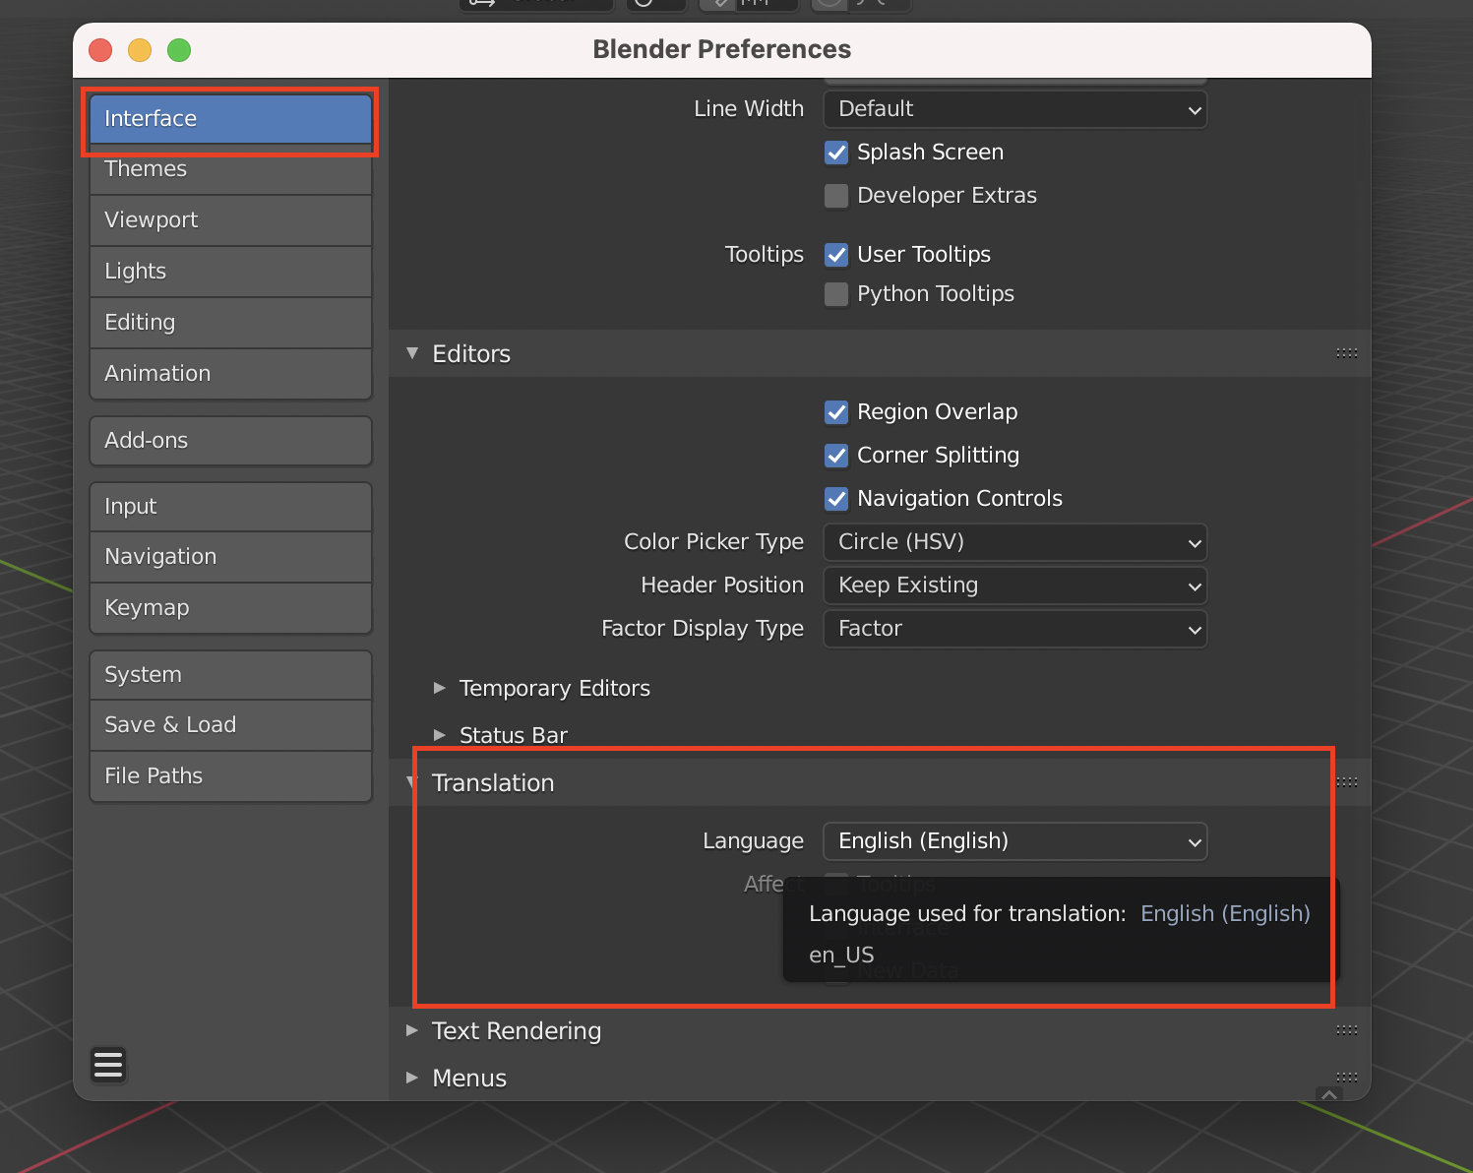Enable Developer Extras checkbox
This screenshot has height=1173, width=1473.
(836, 196)
